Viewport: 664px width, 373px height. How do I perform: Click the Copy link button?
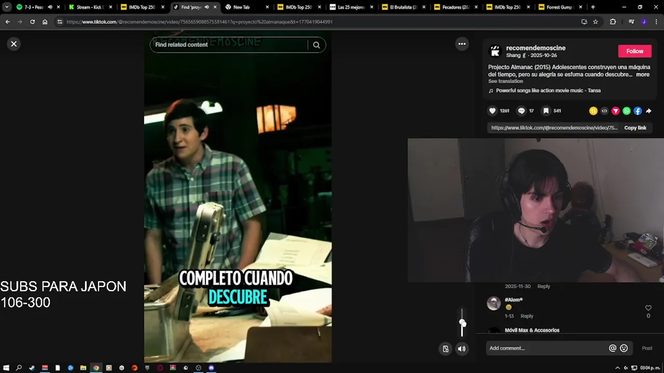pyautogui.click(x=635, y=128)
